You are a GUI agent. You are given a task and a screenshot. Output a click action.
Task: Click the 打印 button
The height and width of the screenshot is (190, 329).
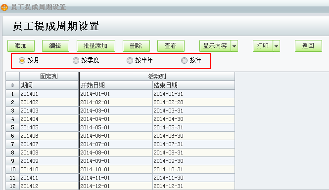click(x=263, y=46)
